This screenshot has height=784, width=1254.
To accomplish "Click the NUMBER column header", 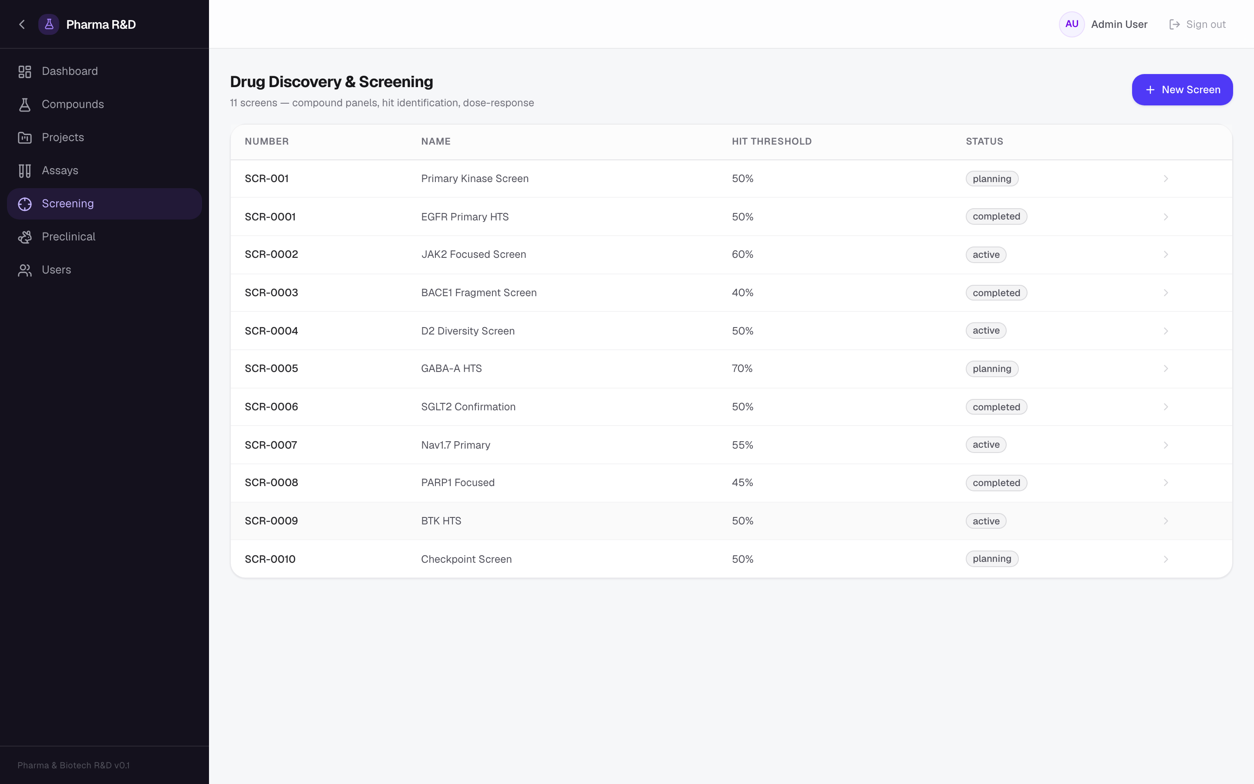I will coord(266,142).
